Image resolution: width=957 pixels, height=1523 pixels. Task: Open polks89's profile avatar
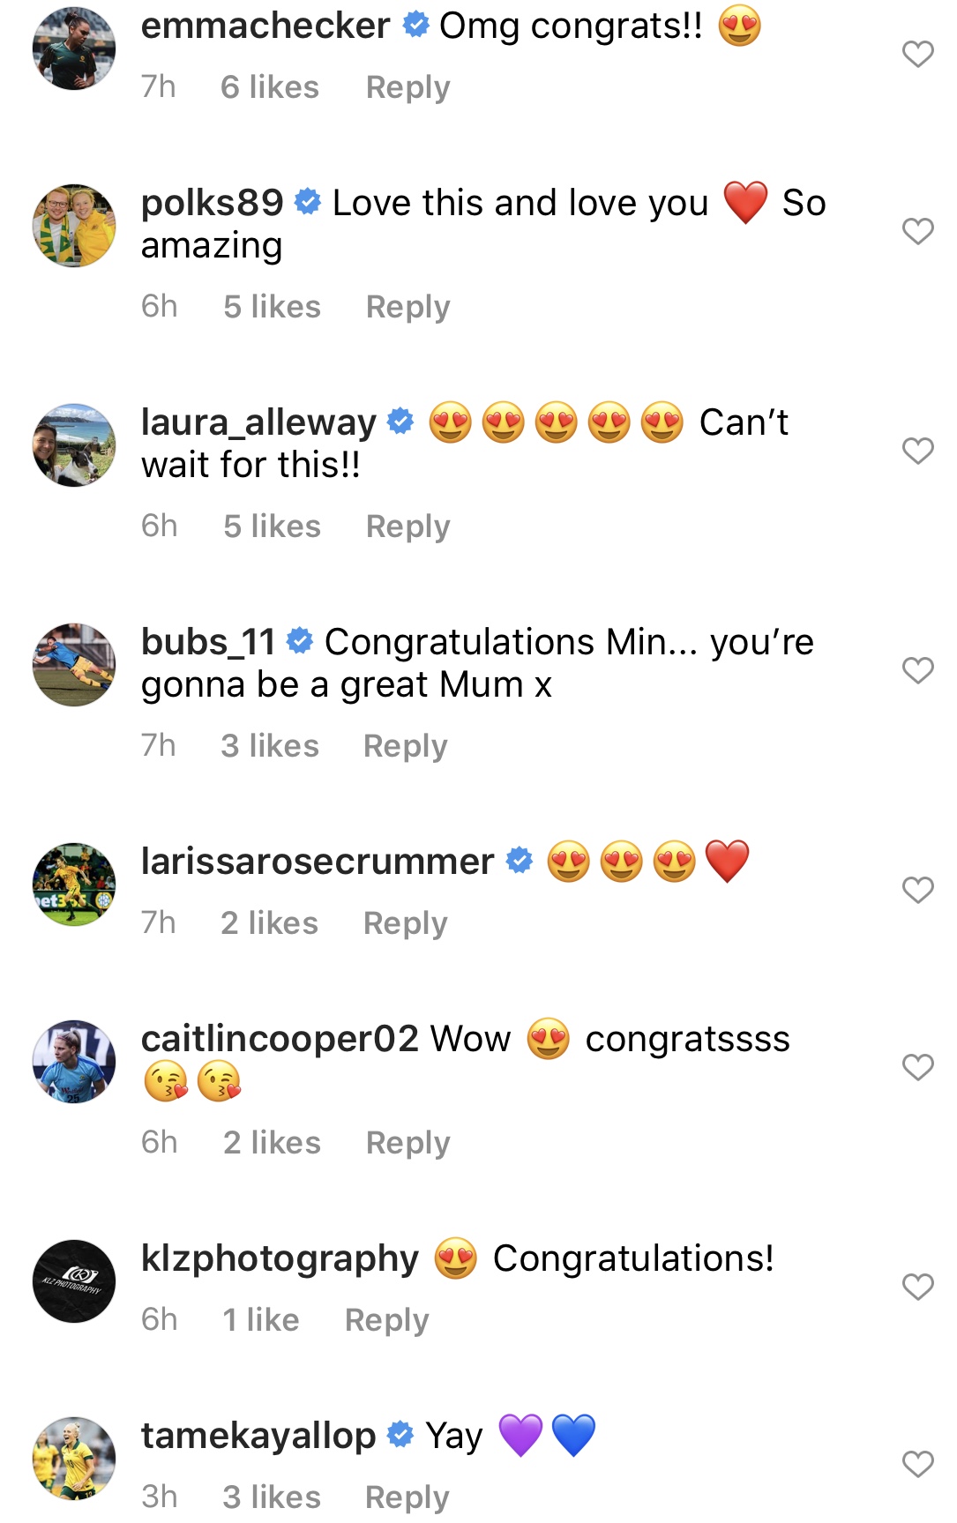[x=74, y=226]
